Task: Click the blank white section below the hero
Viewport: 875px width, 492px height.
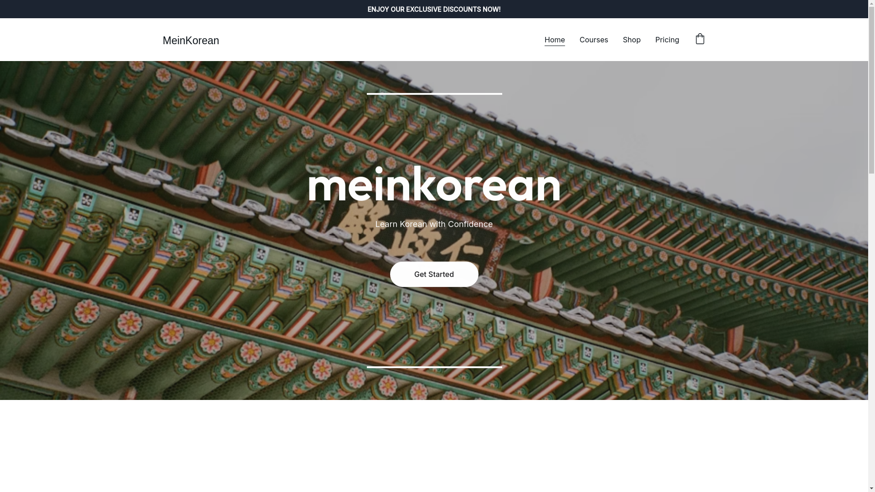Action: 433,446
